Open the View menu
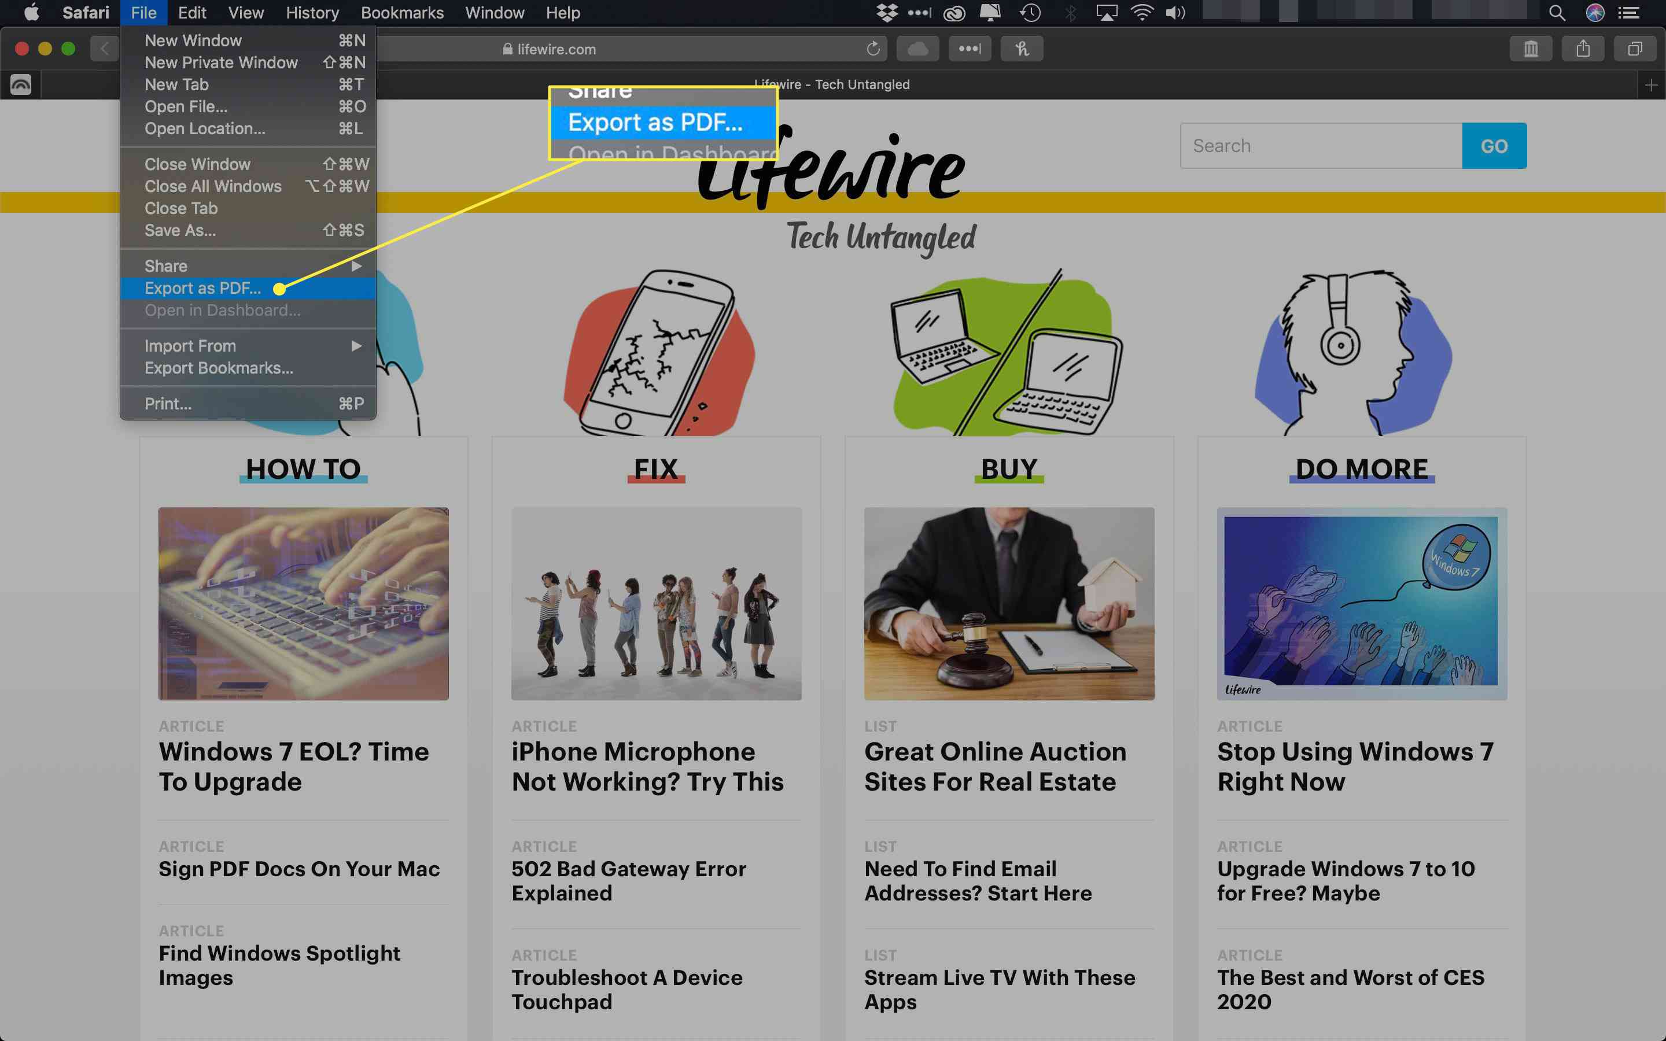This screenshot has width=1666, height=1041. click(246, 12)
